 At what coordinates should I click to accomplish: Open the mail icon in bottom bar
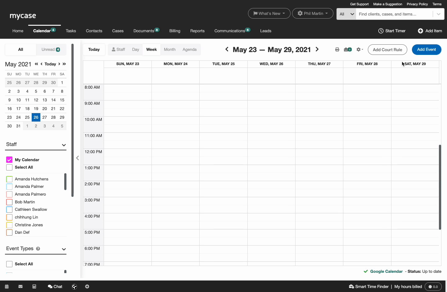[x=20, y=287]
